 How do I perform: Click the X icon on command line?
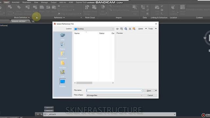[x=38, y=114]
